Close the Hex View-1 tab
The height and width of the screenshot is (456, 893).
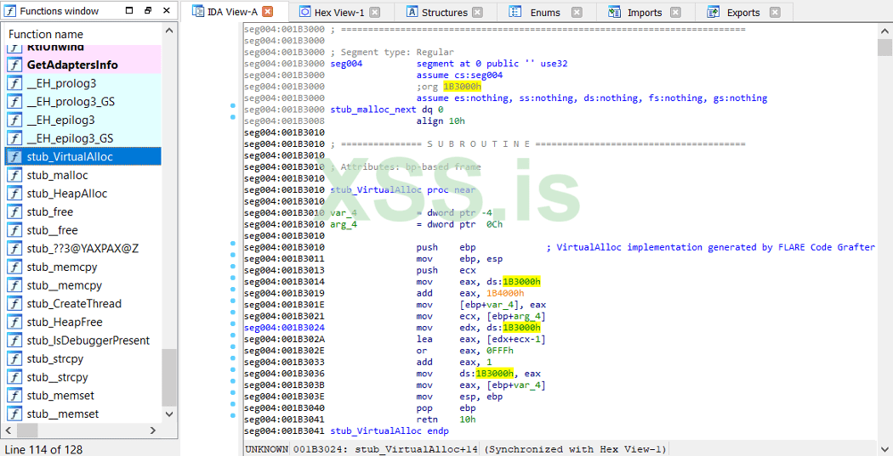[x=375, y=13]
